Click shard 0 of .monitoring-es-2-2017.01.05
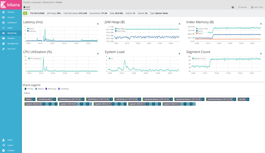265x153 pixels. tap(111, 99)
